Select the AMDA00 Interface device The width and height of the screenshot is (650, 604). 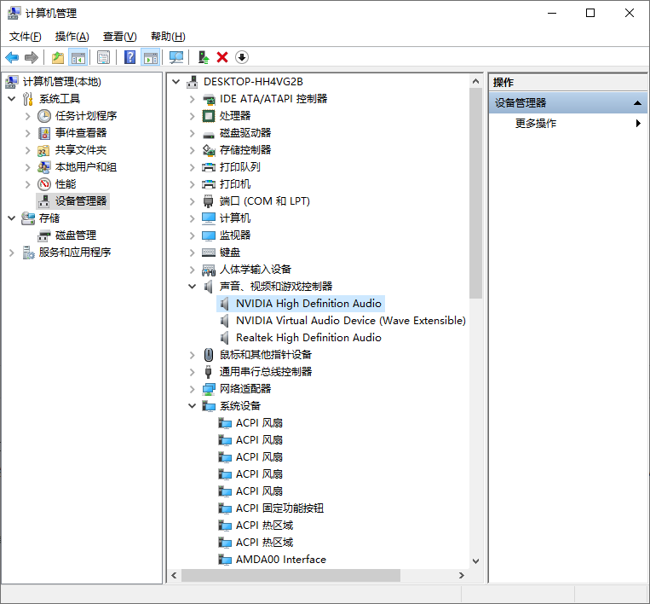pyautogui.click(x=280, y=560)
